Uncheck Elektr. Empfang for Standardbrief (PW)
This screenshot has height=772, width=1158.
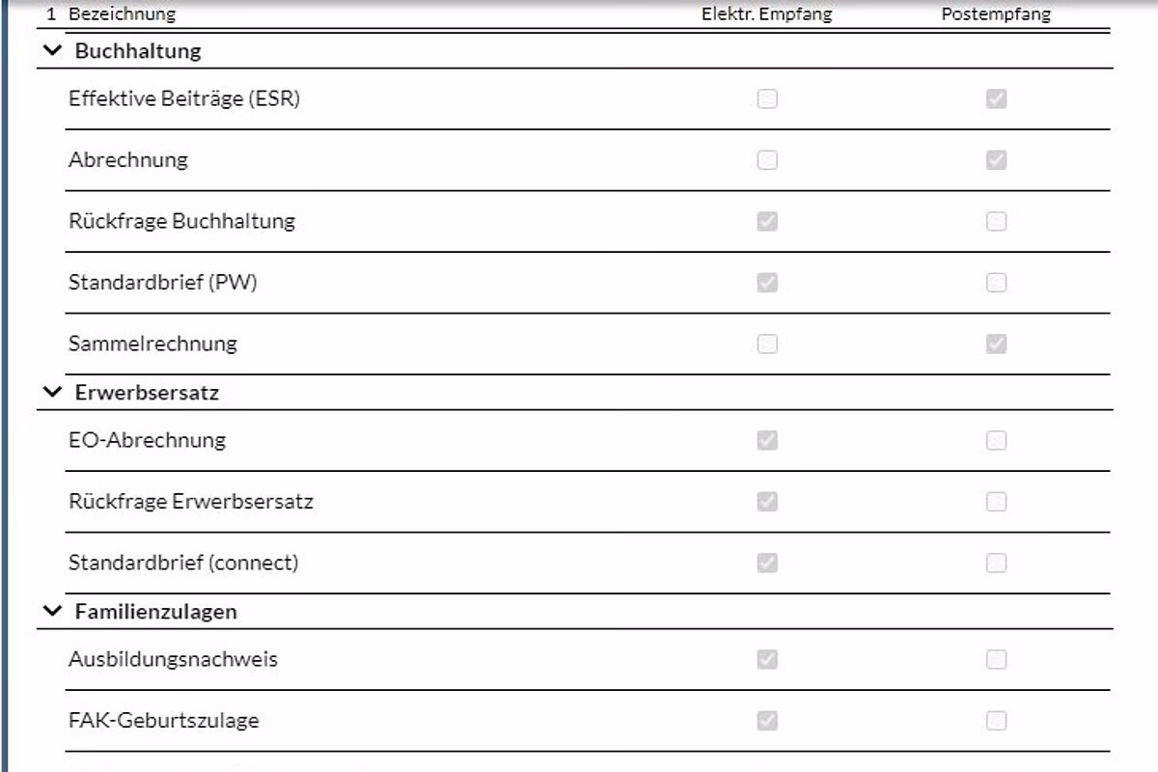tap(767, 283)
